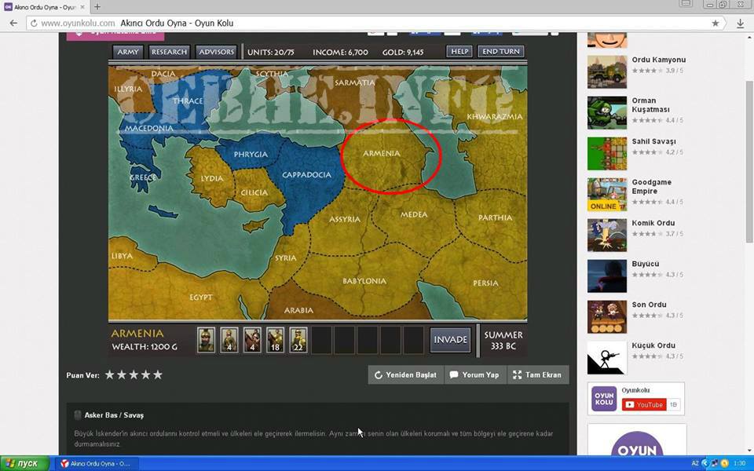Click the Sarmatia province label
This screenshot has height=471, width=754.
(x=354, y=82)
